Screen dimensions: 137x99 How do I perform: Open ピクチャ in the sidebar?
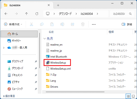tap(13, 82)
